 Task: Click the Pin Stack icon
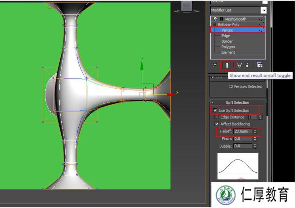pos(215,65)
